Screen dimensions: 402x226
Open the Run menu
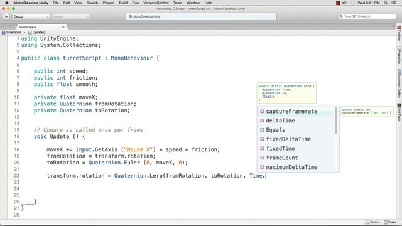[136, 3]
